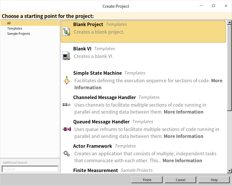Click the Blank Project template icon
This screenshot has height=186, width=232.
[x=67, y=31]
